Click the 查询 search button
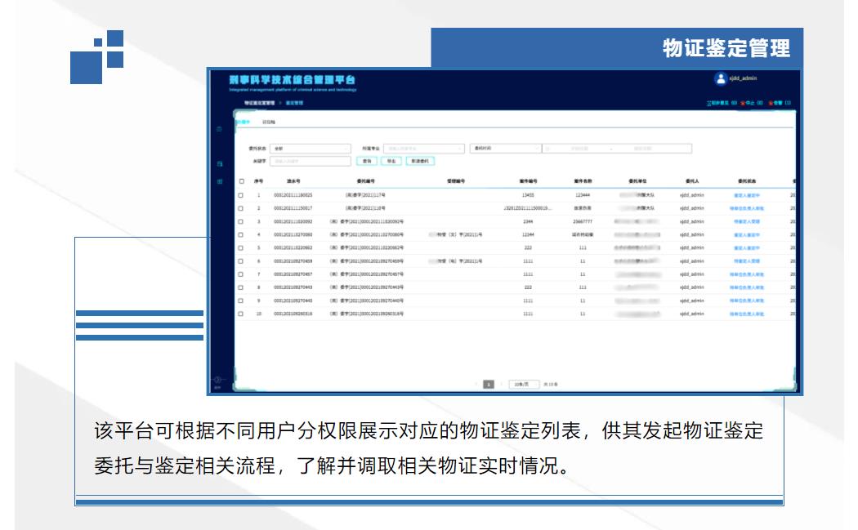 click(x=367, y=161)
